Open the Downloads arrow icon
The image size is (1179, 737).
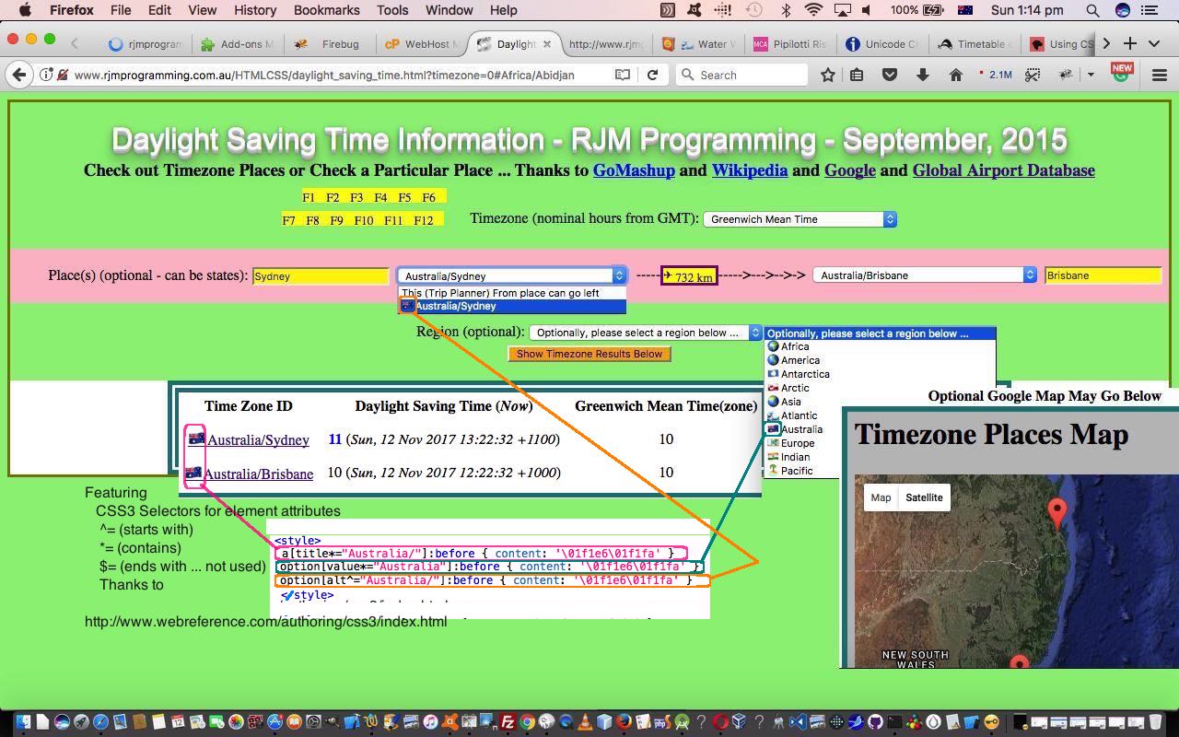922,75
